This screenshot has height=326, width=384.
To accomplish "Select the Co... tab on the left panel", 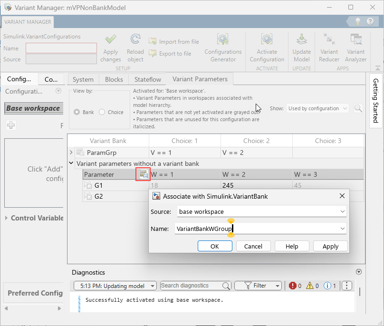I will [x=51, y=79].
